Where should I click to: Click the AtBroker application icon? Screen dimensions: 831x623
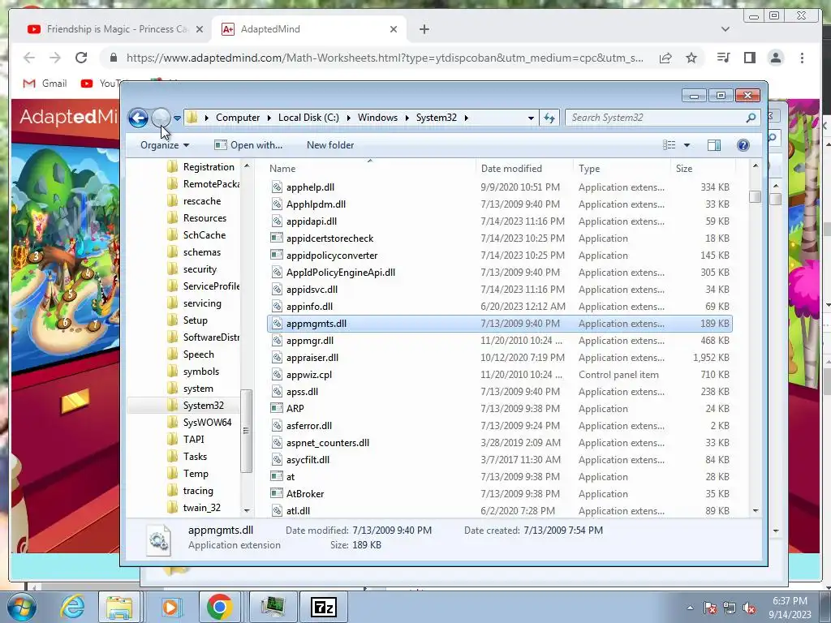(x=277, y=494)
